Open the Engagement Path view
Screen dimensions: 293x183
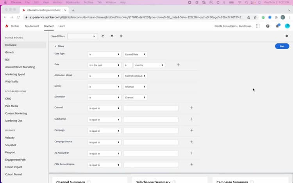pos(15,160)
